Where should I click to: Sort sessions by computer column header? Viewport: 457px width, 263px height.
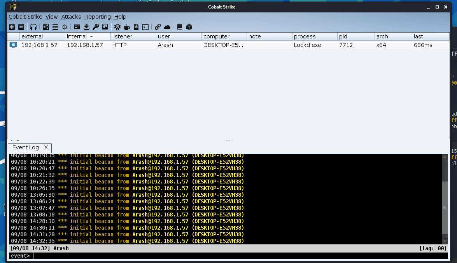click(x=224, y=36)
